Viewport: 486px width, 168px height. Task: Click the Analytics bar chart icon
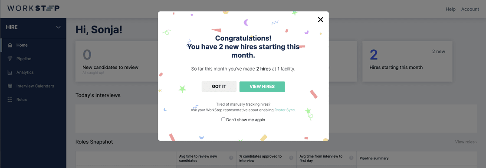point(10,72)
